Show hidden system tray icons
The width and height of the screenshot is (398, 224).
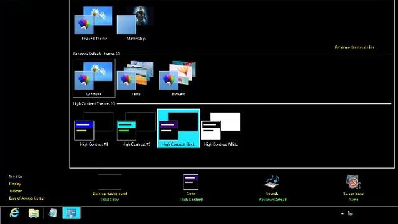[x=343, y=213]
